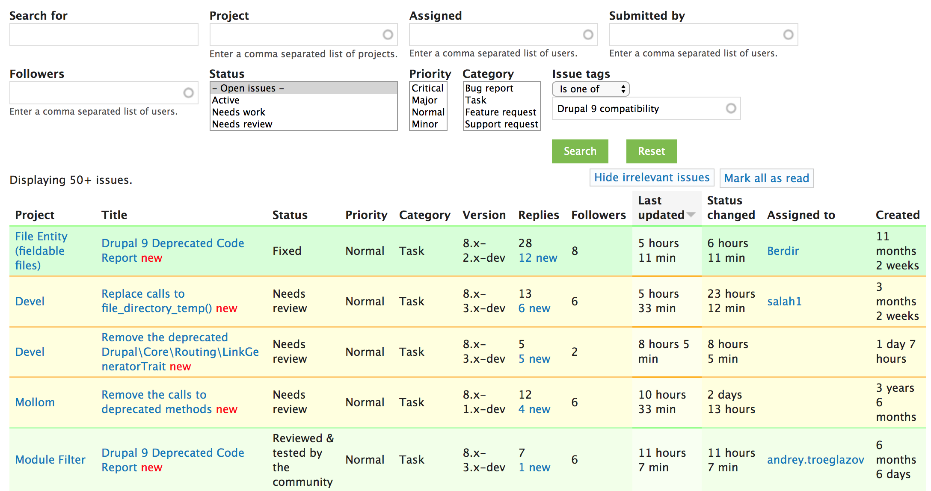View the '12 new' replies for File Entity issue
This screenshot has height=491, width=931.
point(537,257)
